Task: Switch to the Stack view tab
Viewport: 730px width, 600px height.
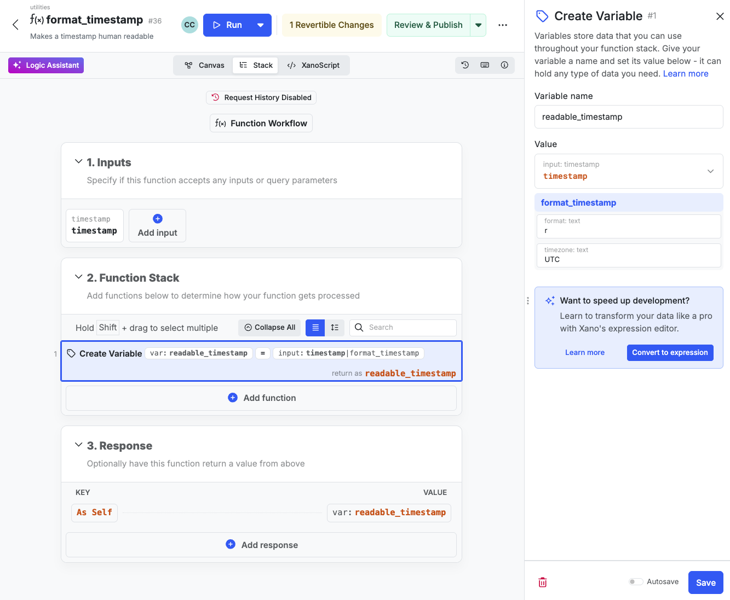Action: coord(256,65)
